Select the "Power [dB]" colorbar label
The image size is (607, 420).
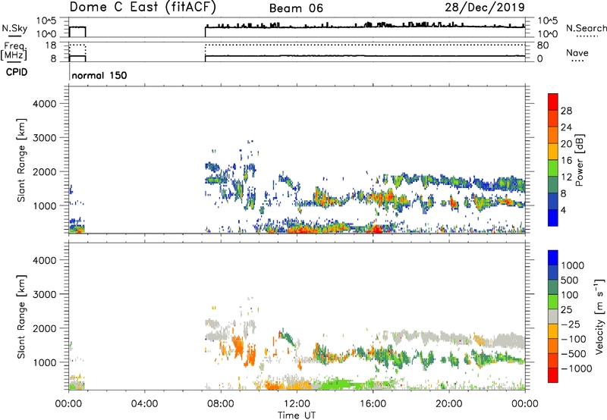tap(580, 160)
